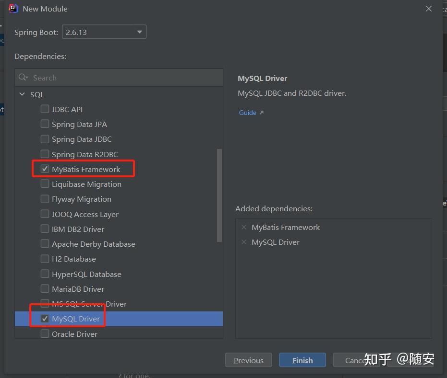Screen dimensions: 447x378
Task: Click the external link arrow beside Guide
Action: 261,112
